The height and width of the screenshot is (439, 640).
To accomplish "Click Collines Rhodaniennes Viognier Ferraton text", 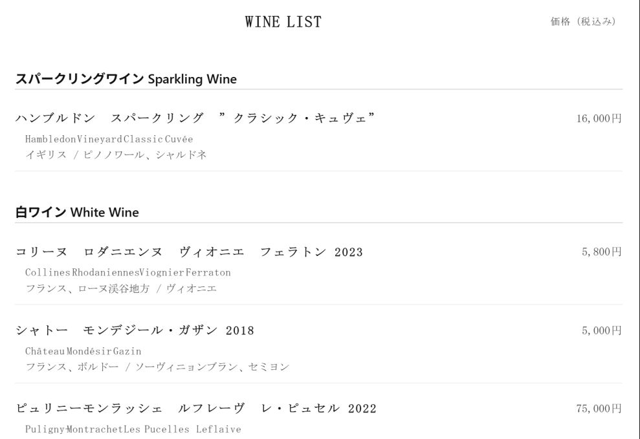I will tap(127, 272).
